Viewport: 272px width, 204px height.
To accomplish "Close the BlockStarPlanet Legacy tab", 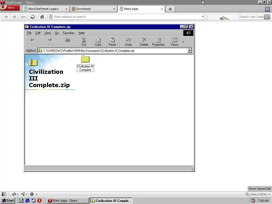I will coord(66,9).
